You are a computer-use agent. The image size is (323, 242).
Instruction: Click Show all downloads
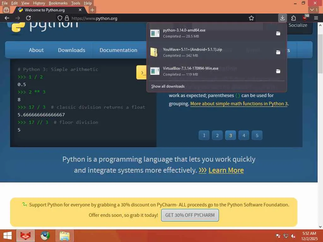point(168,86)
